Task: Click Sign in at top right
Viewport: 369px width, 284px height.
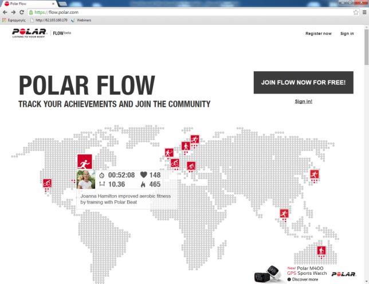Action: pyautogui.click(x=347, y=33)
